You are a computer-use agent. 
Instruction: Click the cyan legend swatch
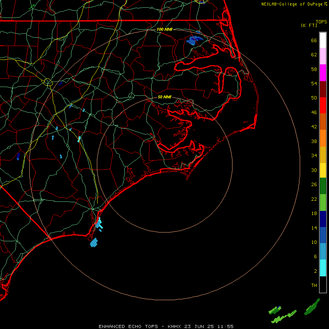point(323,268)
